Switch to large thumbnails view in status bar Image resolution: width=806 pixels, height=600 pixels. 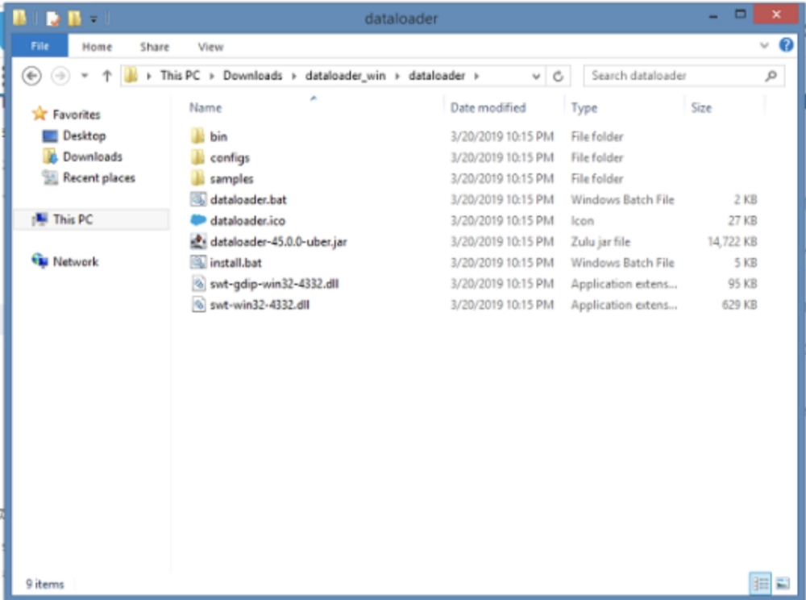click(x=783, y=584)
